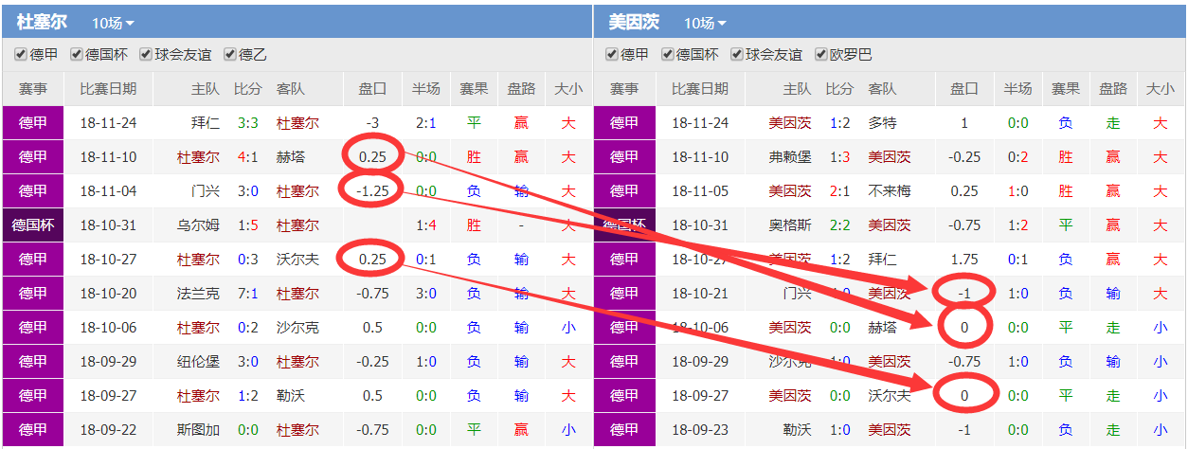Image resolution: width=1188 pixels, height=449 pixels.
Task: Click the 杜塞尔 panel title
Action: click(x=42, y=22)
